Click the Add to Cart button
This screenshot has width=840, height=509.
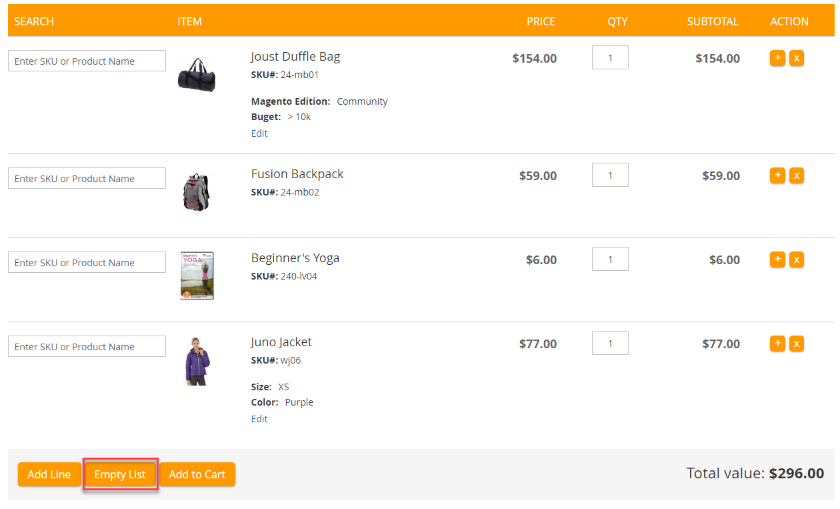[x=197, y=474]
